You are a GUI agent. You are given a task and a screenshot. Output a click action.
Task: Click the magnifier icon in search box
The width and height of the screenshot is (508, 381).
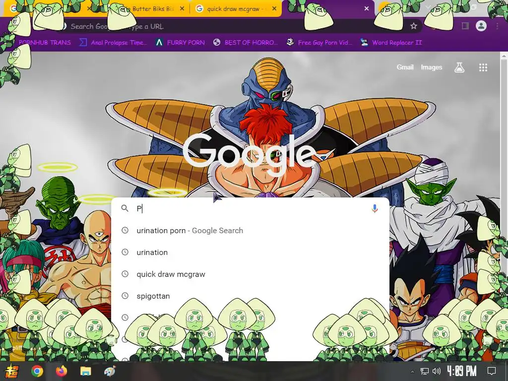125,208
